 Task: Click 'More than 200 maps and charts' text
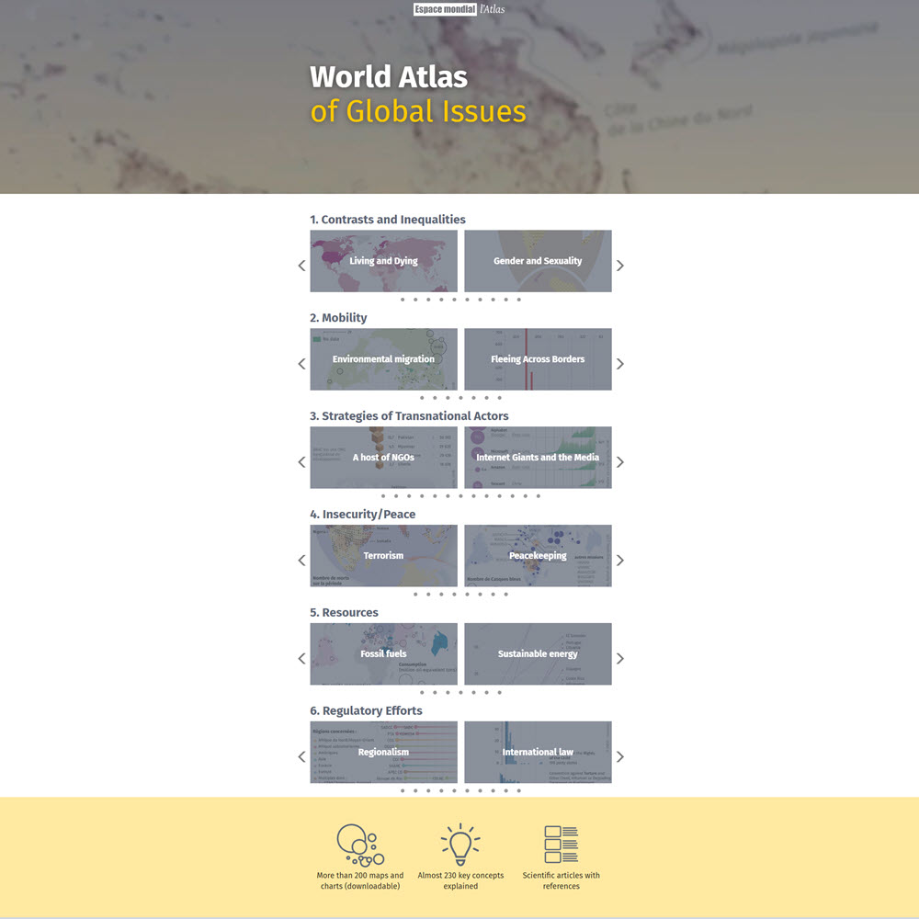360,880
